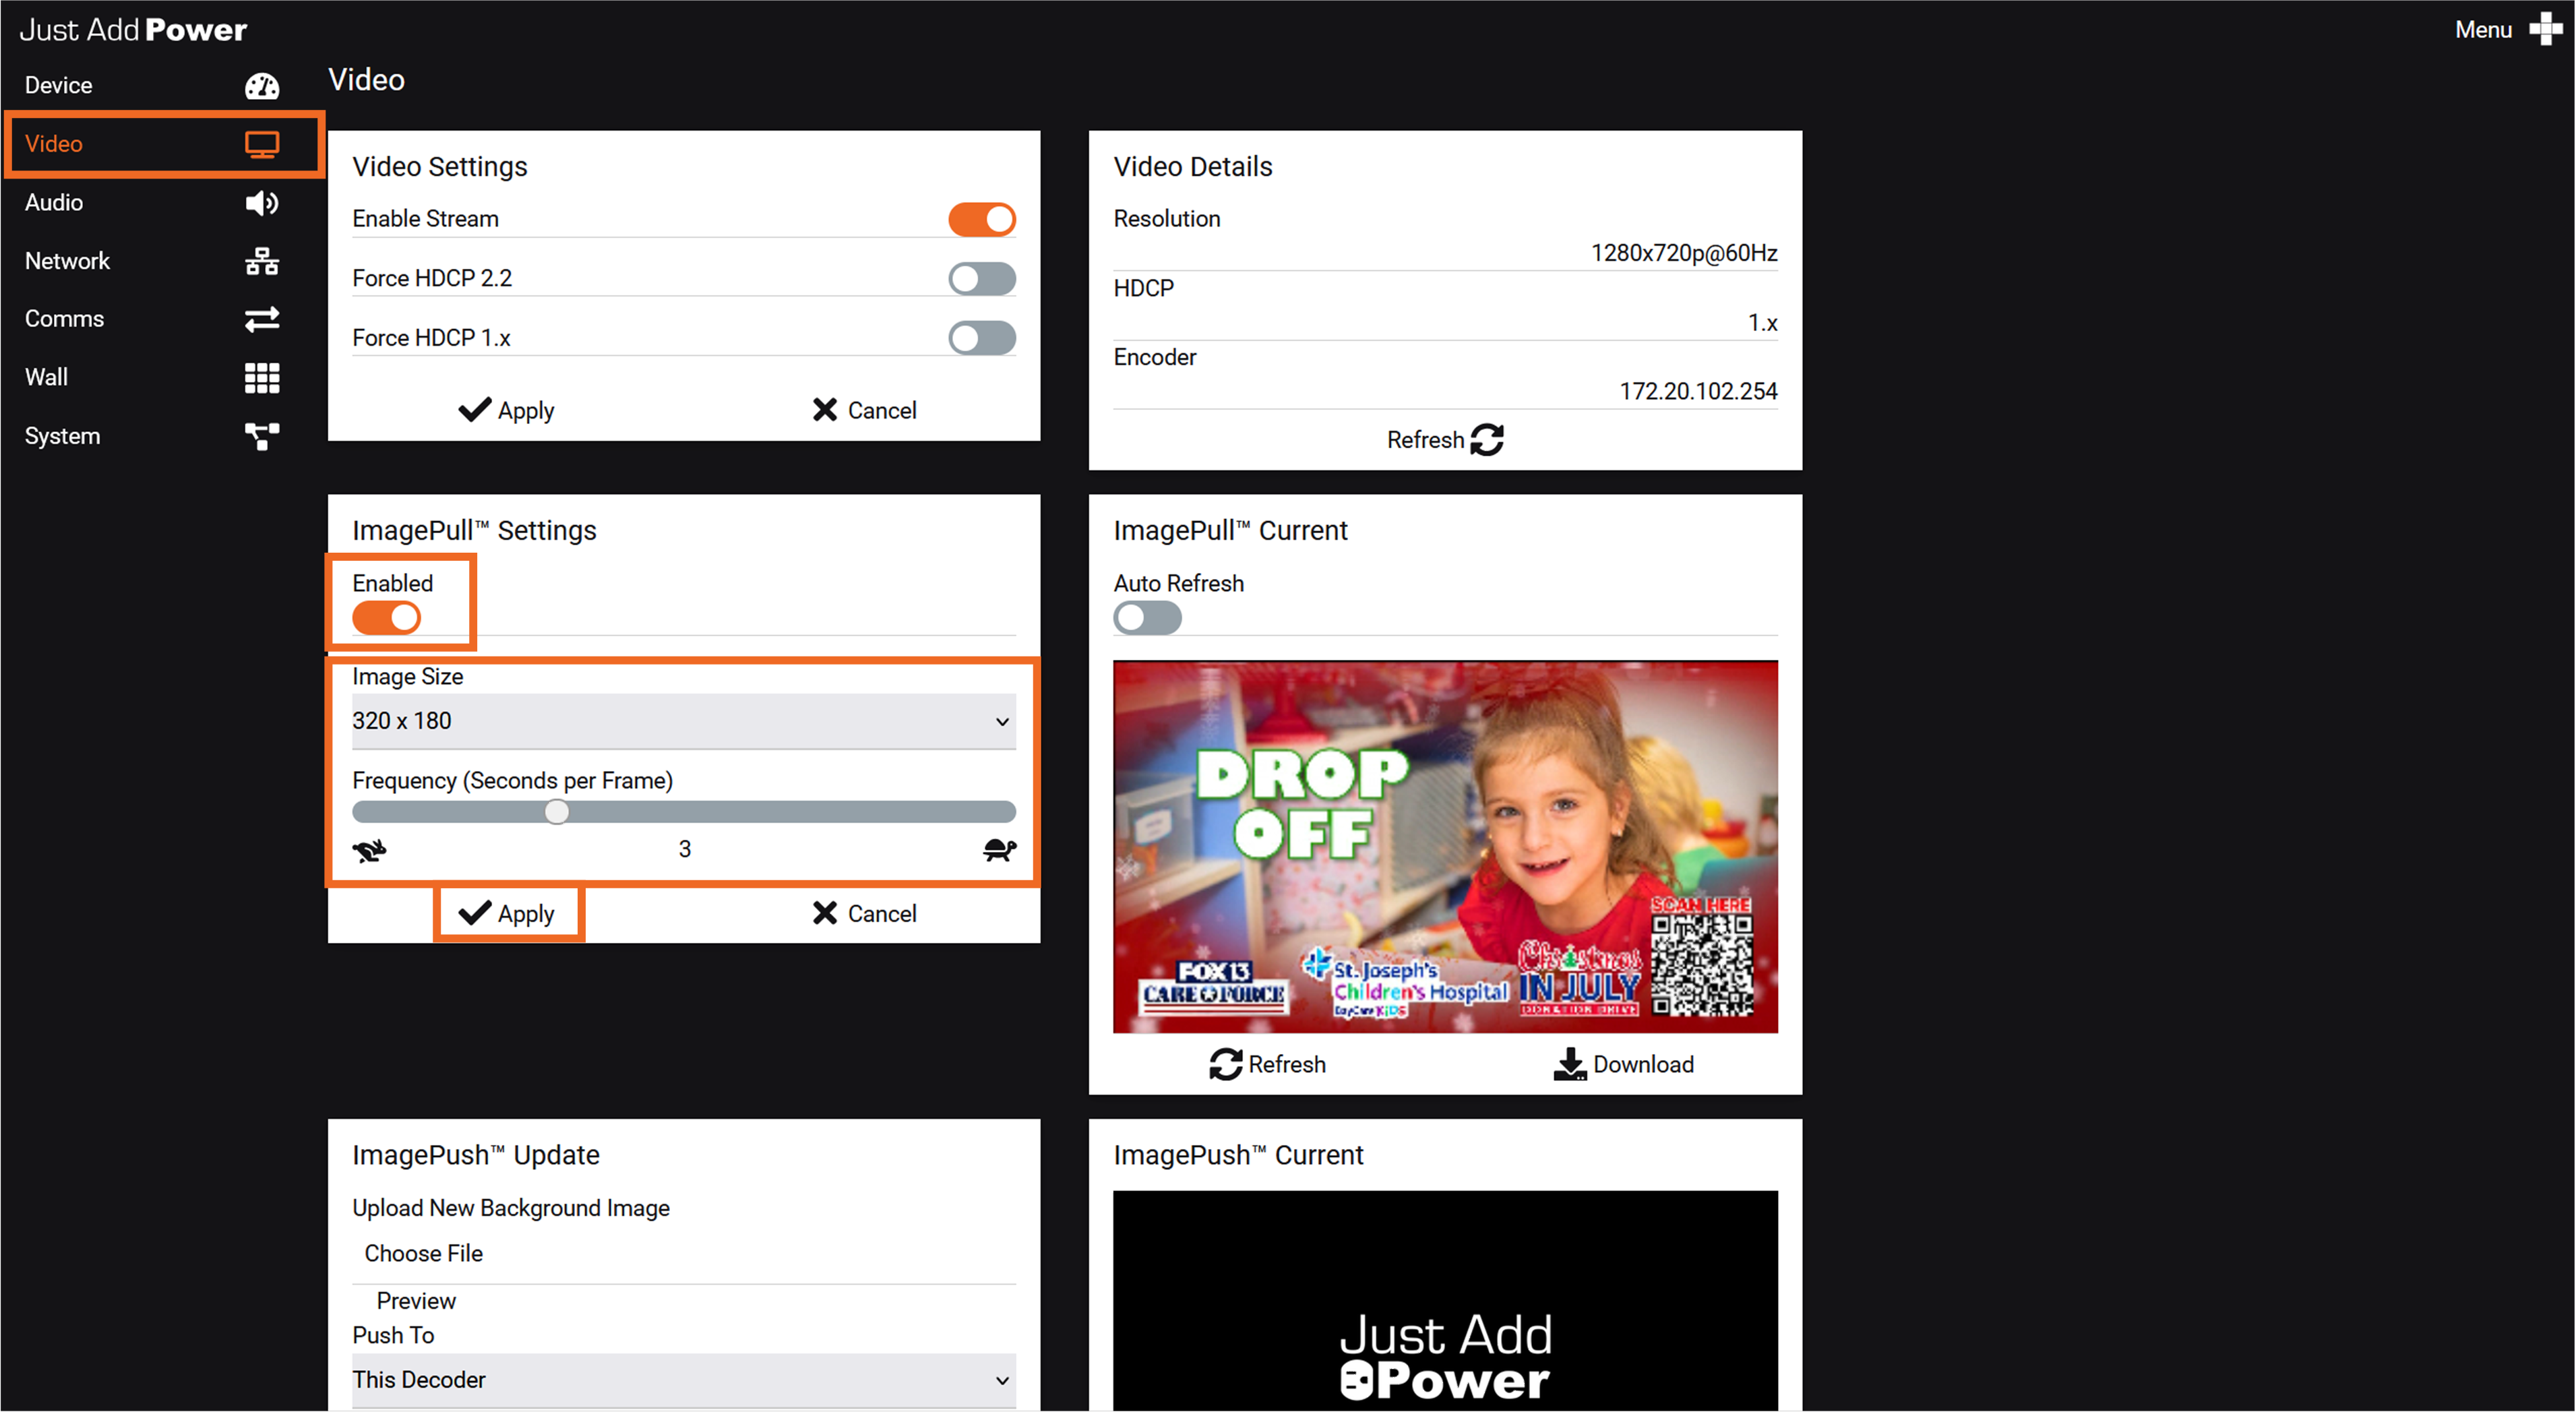Click the Preview label under Choose File
The image size is (2576, 1412).
[x=416, y=1301]
